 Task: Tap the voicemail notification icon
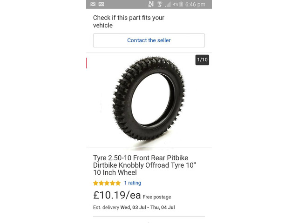tap(101, 4)
